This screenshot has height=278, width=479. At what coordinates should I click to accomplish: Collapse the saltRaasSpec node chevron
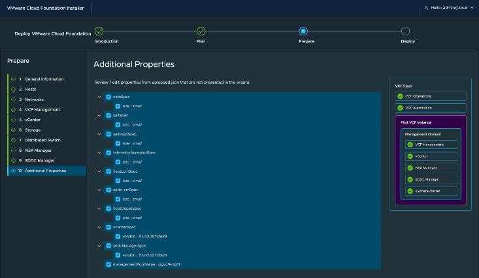(99, 134)
